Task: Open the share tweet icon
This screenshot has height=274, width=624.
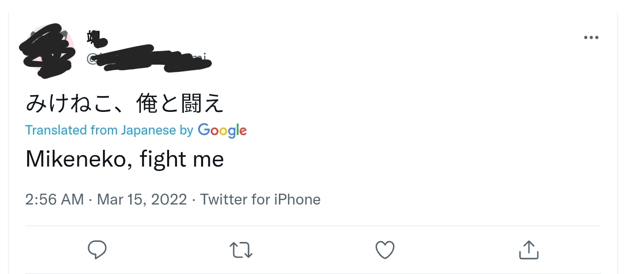Action: coord(529,250)
